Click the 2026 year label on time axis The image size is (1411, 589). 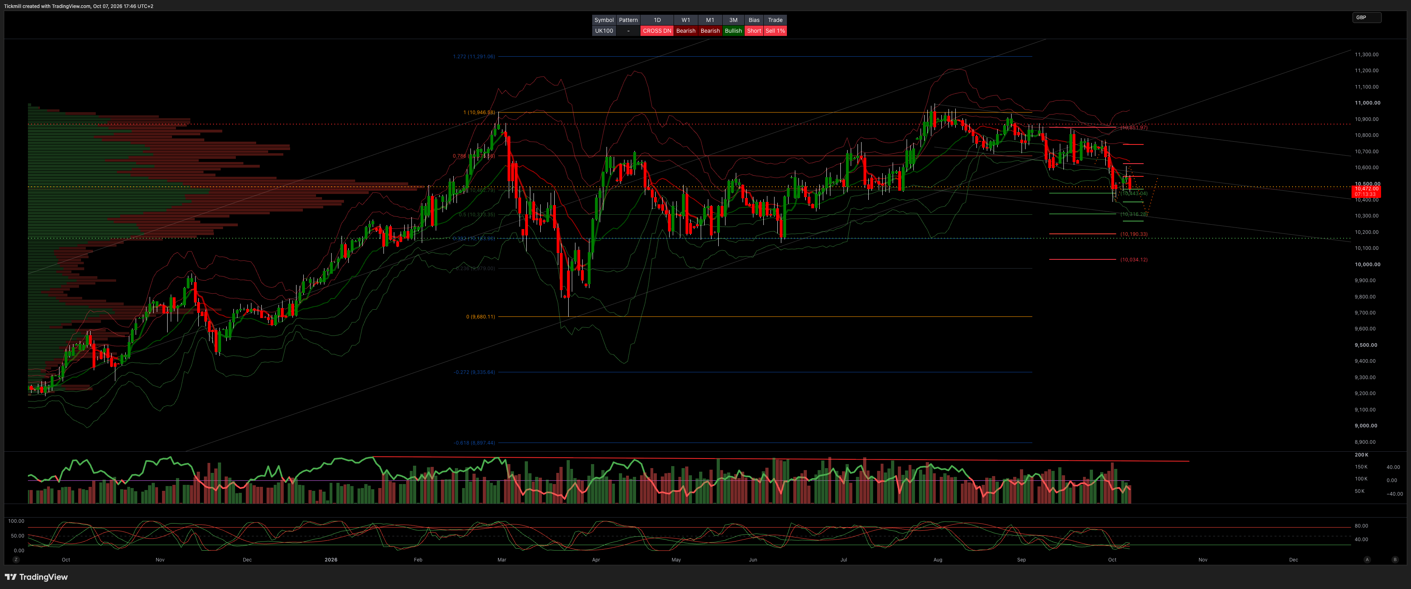pos(331,559)
